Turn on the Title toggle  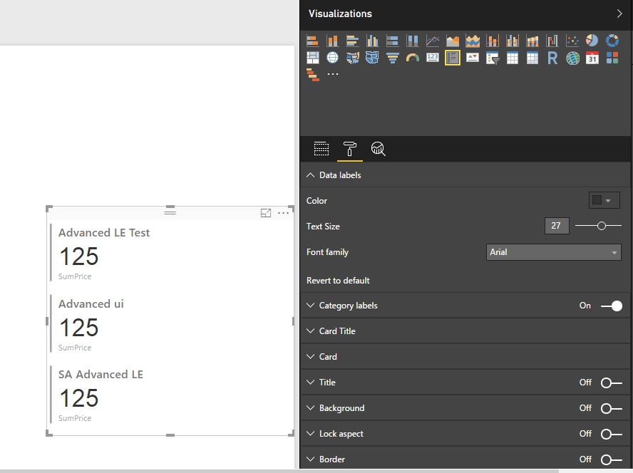612,383
